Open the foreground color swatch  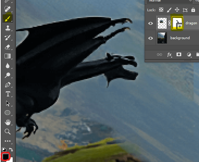6,157
